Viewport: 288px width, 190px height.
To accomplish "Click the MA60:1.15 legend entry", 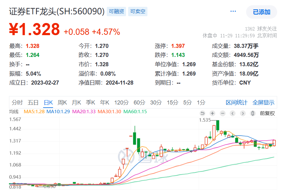I will (135, 112).
